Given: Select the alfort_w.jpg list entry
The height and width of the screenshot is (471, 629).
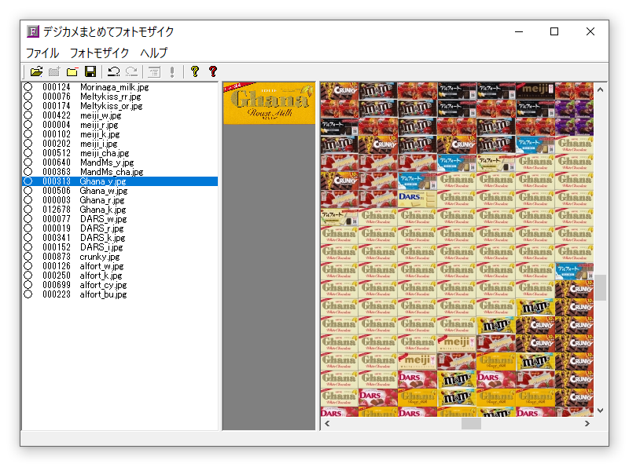Looking at the screenshot, I should coord(120,266).
